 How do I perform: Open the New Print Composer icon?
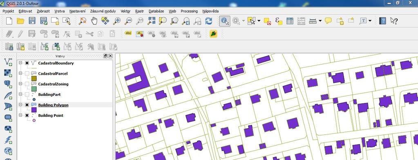(x=55, y=21)
